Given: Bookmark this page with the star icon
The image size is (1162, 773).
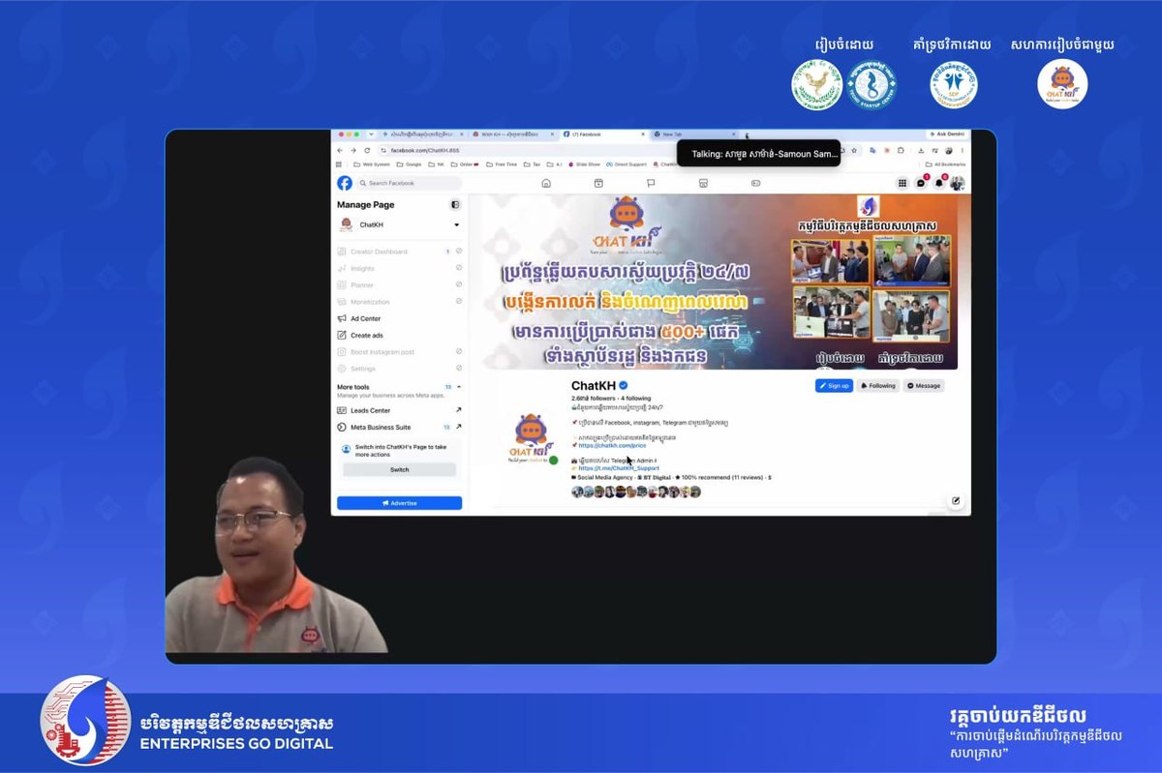Looking at the screenshot, I should click(x=852, y=150).
